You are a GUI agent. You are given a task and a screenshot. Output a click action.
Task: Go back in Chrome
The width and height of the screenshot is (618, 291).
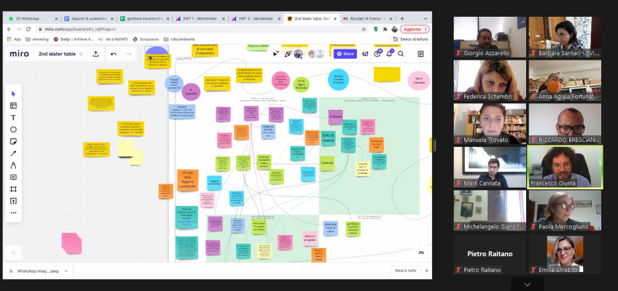[x=9, y=29]
